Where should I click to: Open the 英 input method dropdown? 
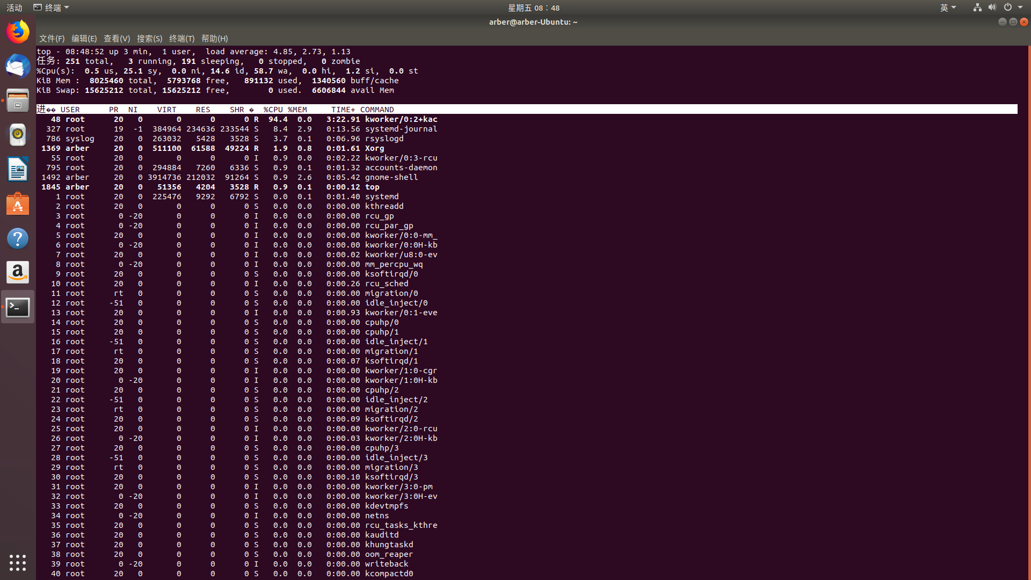point(948,8)
